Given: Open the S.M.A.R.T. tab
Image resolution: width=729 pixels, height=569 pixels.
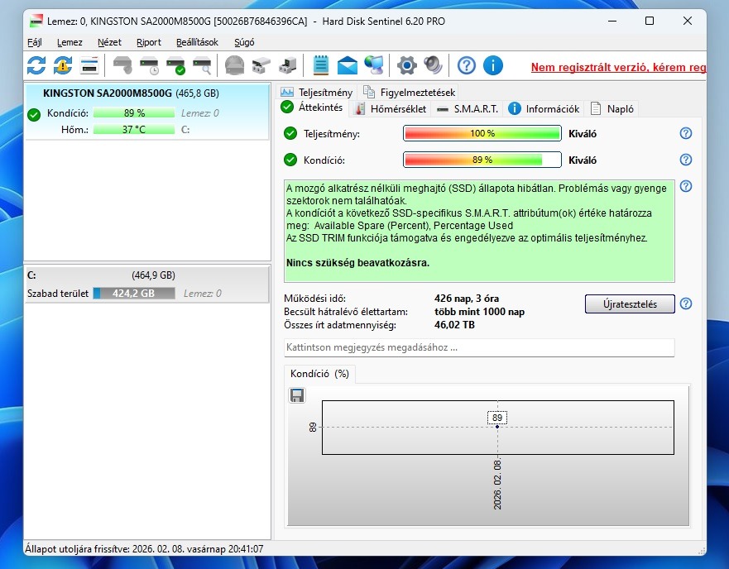Looking at the screenshot, I should [x=468, y=109].
